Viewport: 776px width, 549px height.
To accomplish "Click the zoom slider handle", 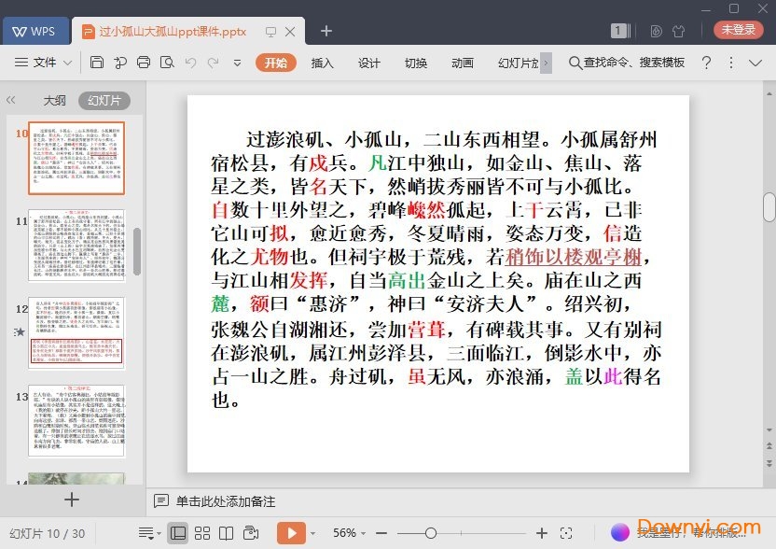I will 430,532.
